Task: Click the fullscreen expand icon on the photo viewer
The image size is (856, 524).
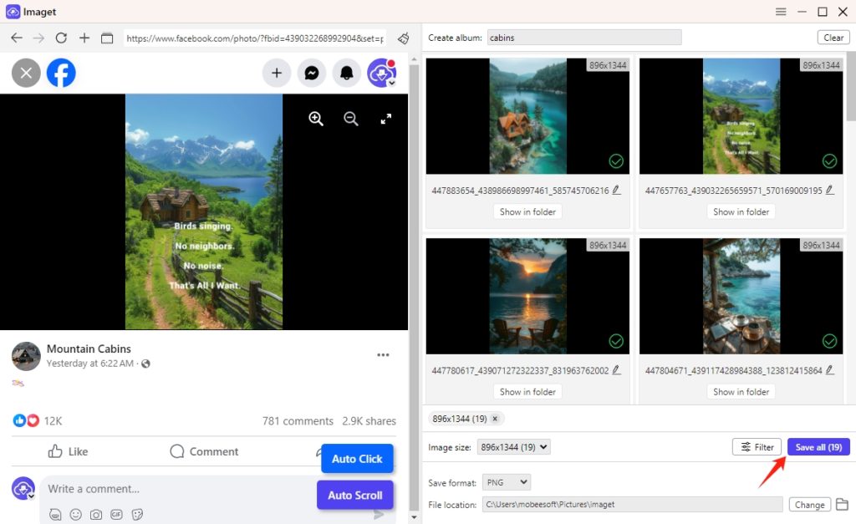Action: 385,118
